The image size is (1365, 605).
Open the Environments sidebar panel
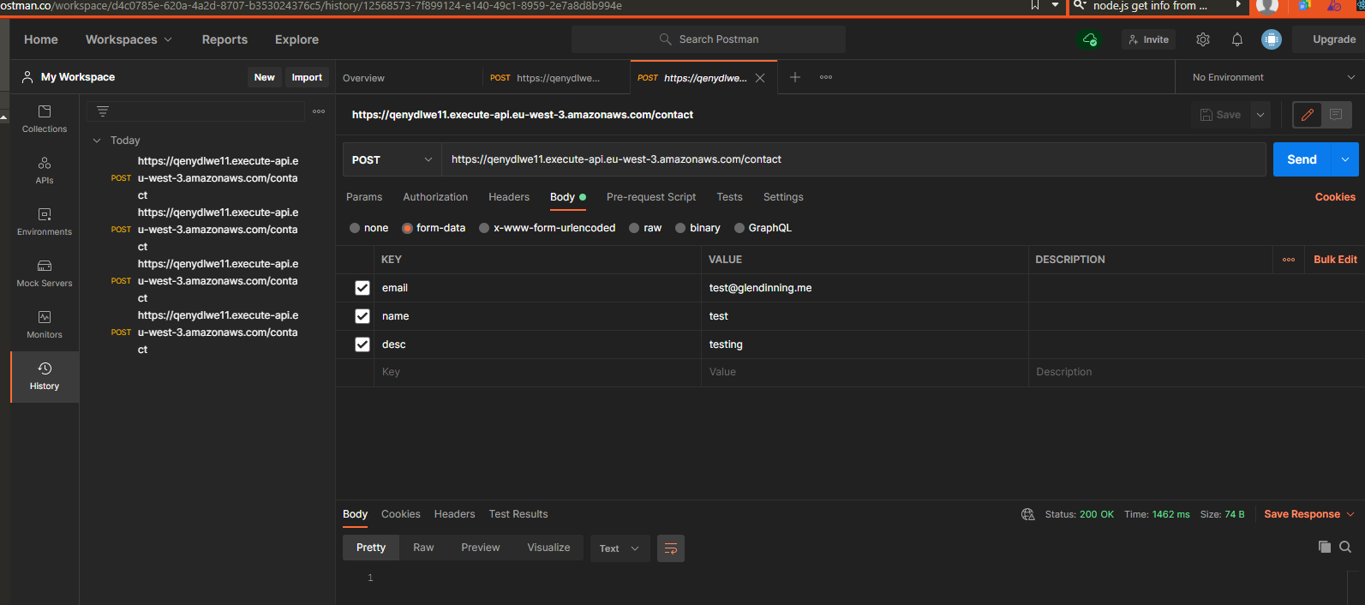pos(45,222)
